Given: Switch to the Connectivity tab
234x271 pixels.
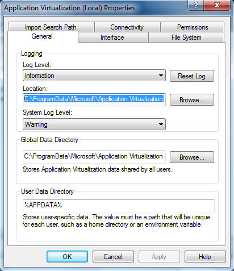Looking at the screenshot, I should point(127,27).
